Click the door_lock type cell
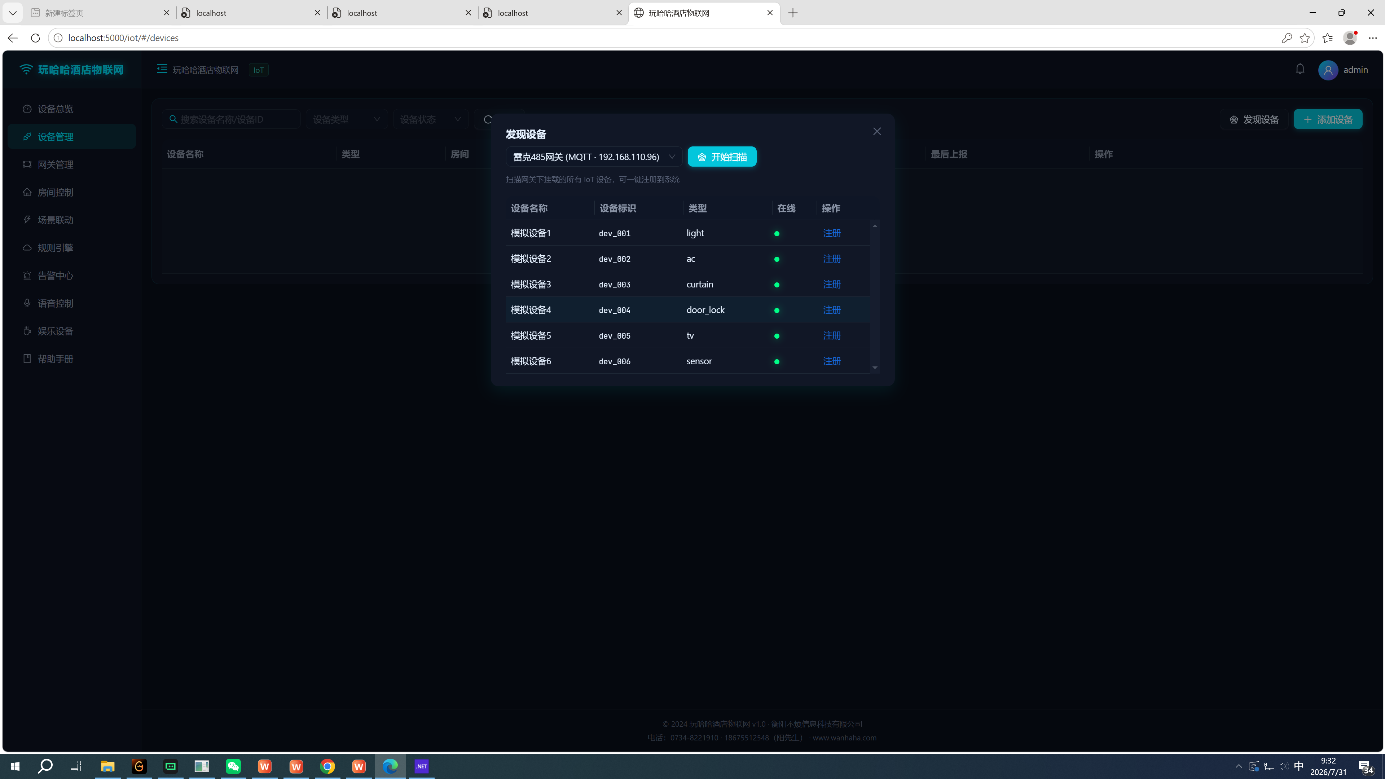The image size is (1385, 779). (705, 310)
